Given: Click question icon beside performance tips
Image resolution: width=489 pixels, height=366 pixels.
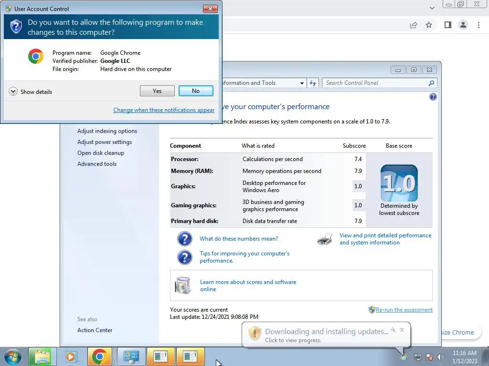Looking at the screenshot, I should tap(185, 258).
